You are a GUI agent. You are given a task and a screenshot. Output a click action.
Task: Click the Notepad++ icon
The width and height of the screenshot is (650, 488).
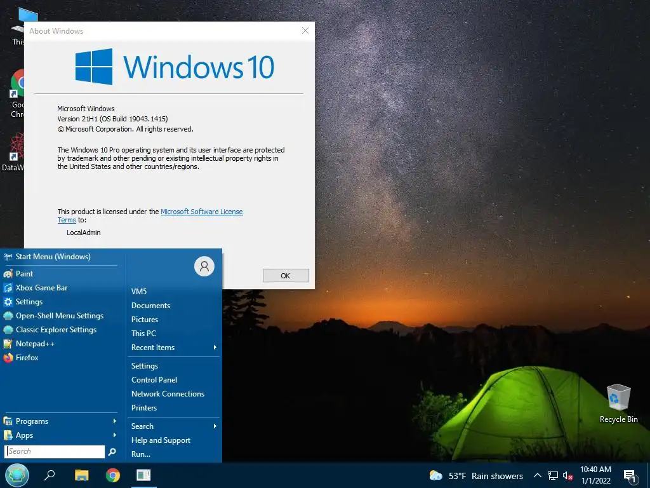tap(8, 344)
